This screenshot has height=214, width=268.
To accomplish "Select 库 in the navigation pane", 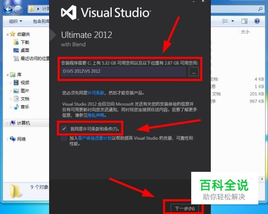I will 19,75.
